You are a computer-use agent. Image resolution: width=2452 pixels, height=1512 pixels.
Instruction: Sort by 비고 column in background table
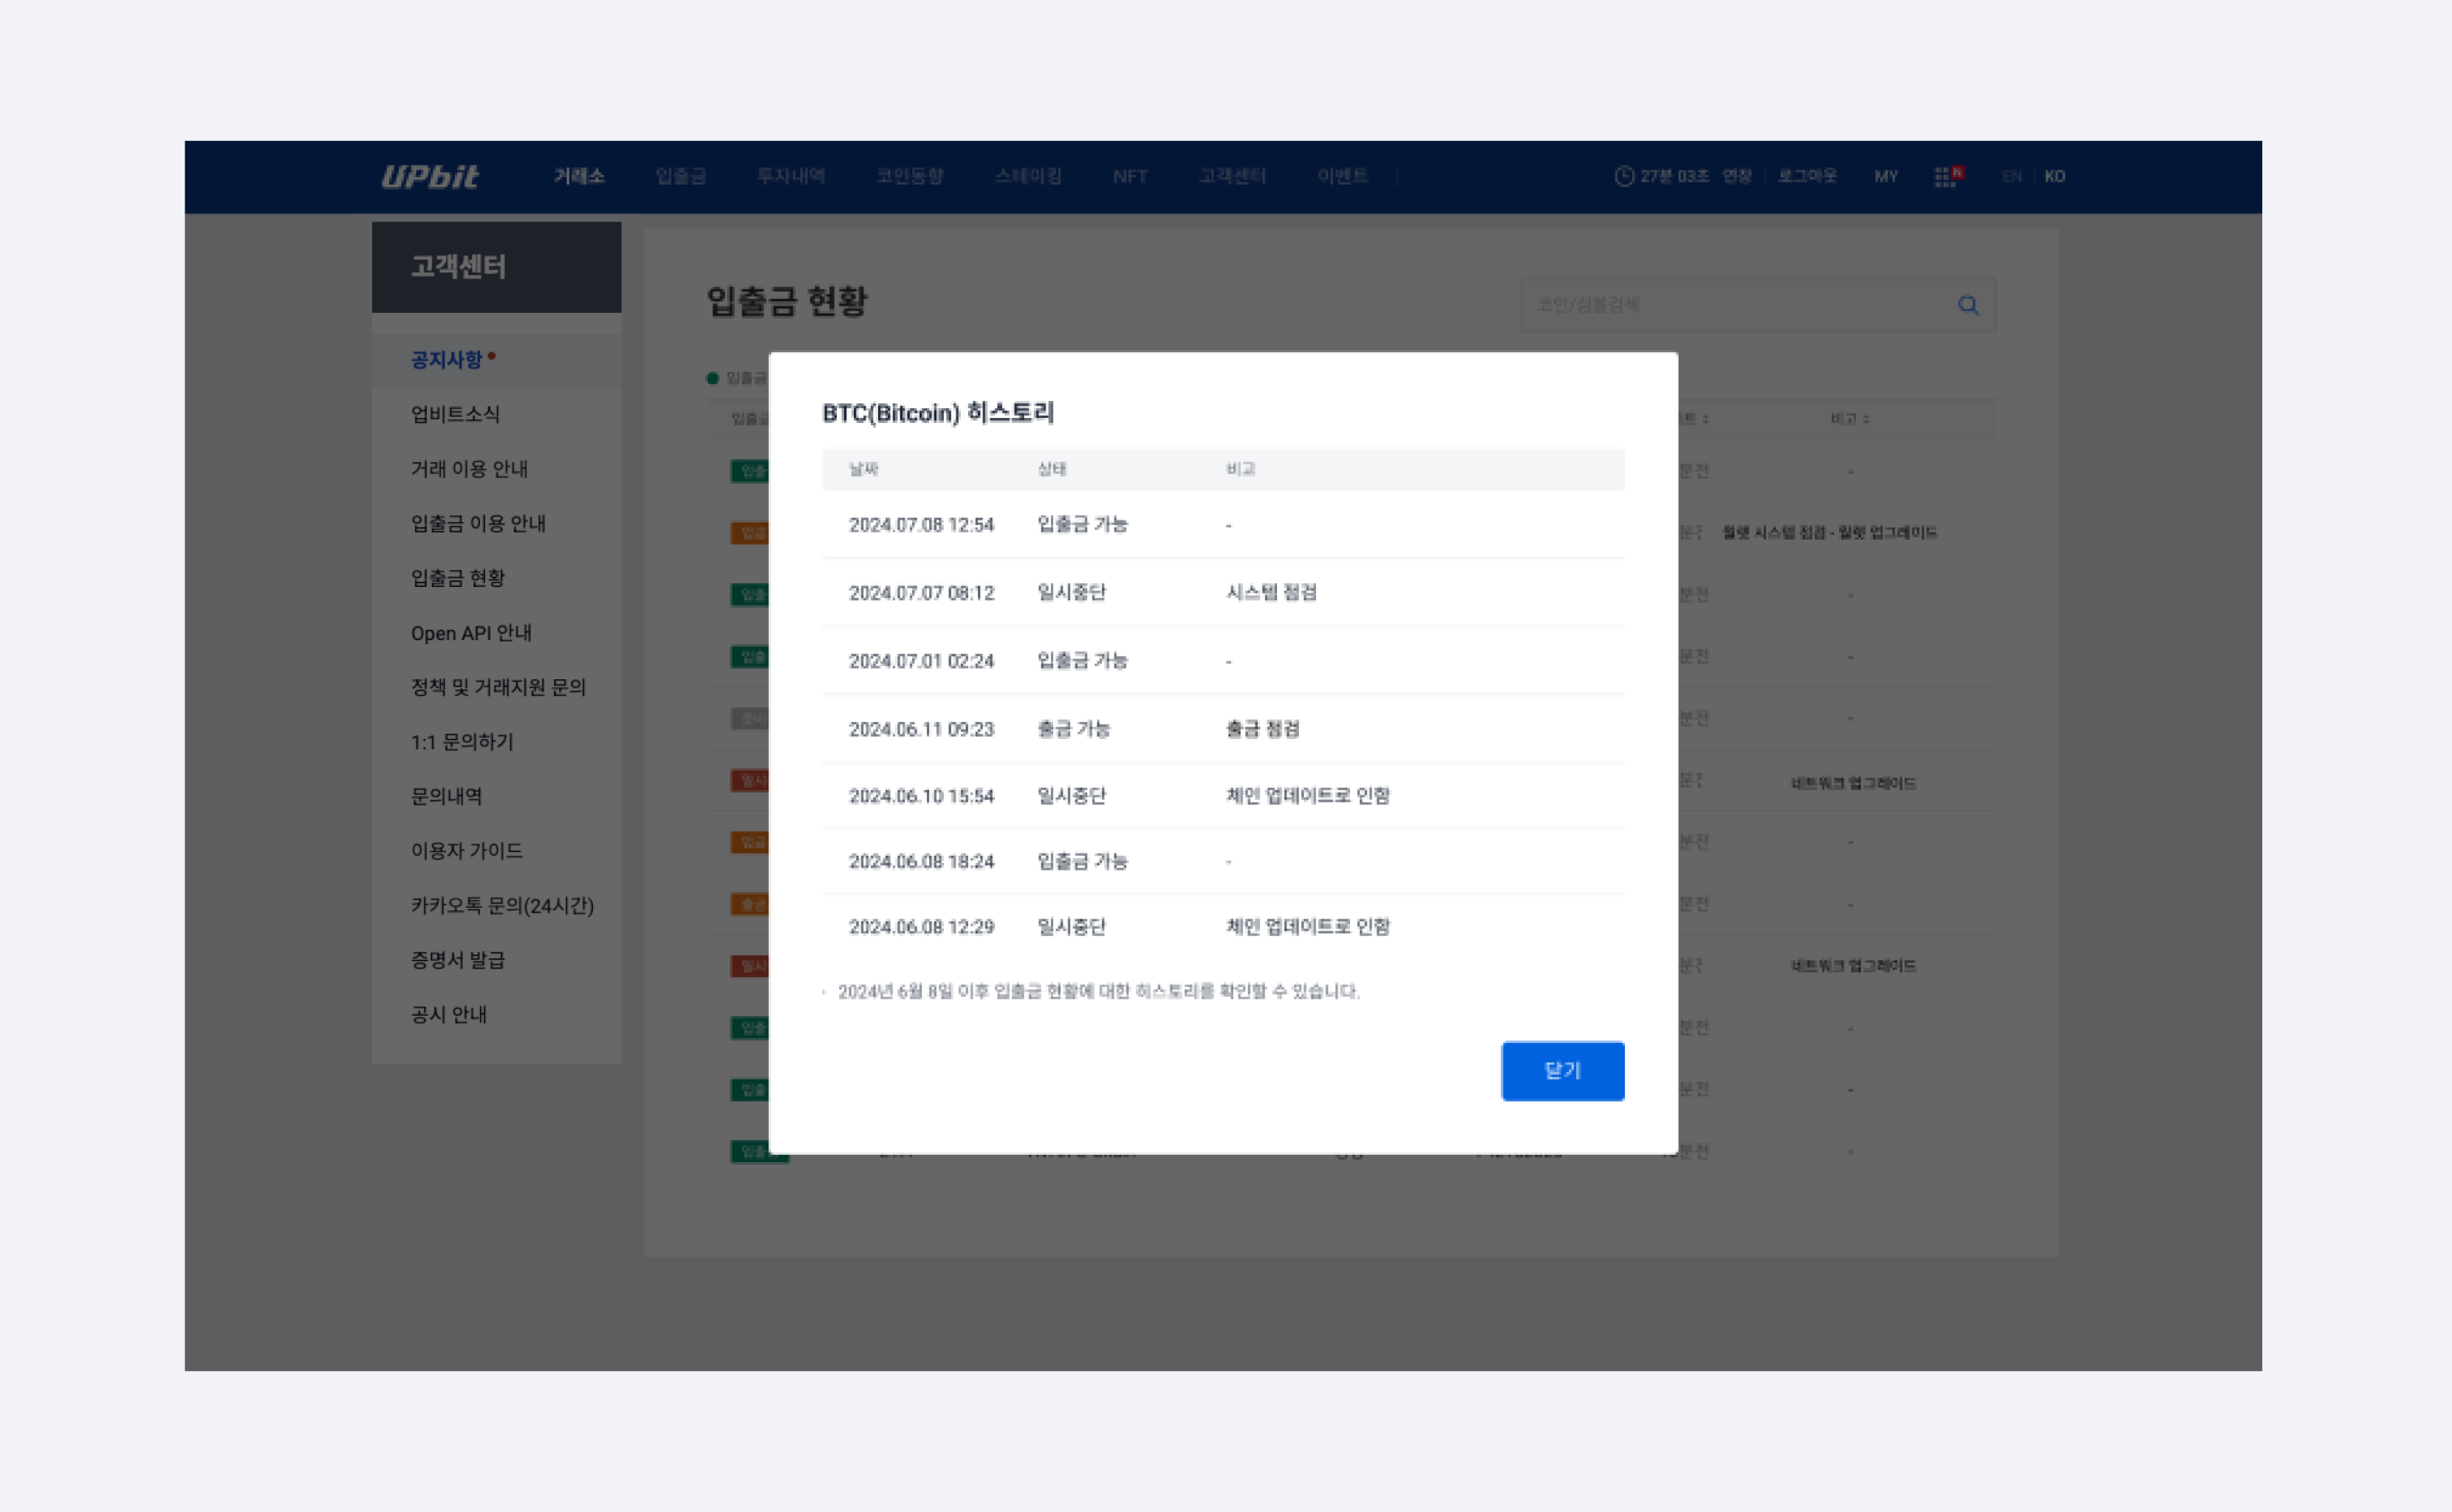pos(1849,419)
